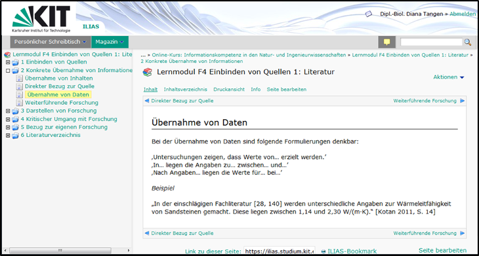The height and width of the screenshot is (256, 479).
Task: Click the yellow speech bubble notification icon
Action: (386, 42)
